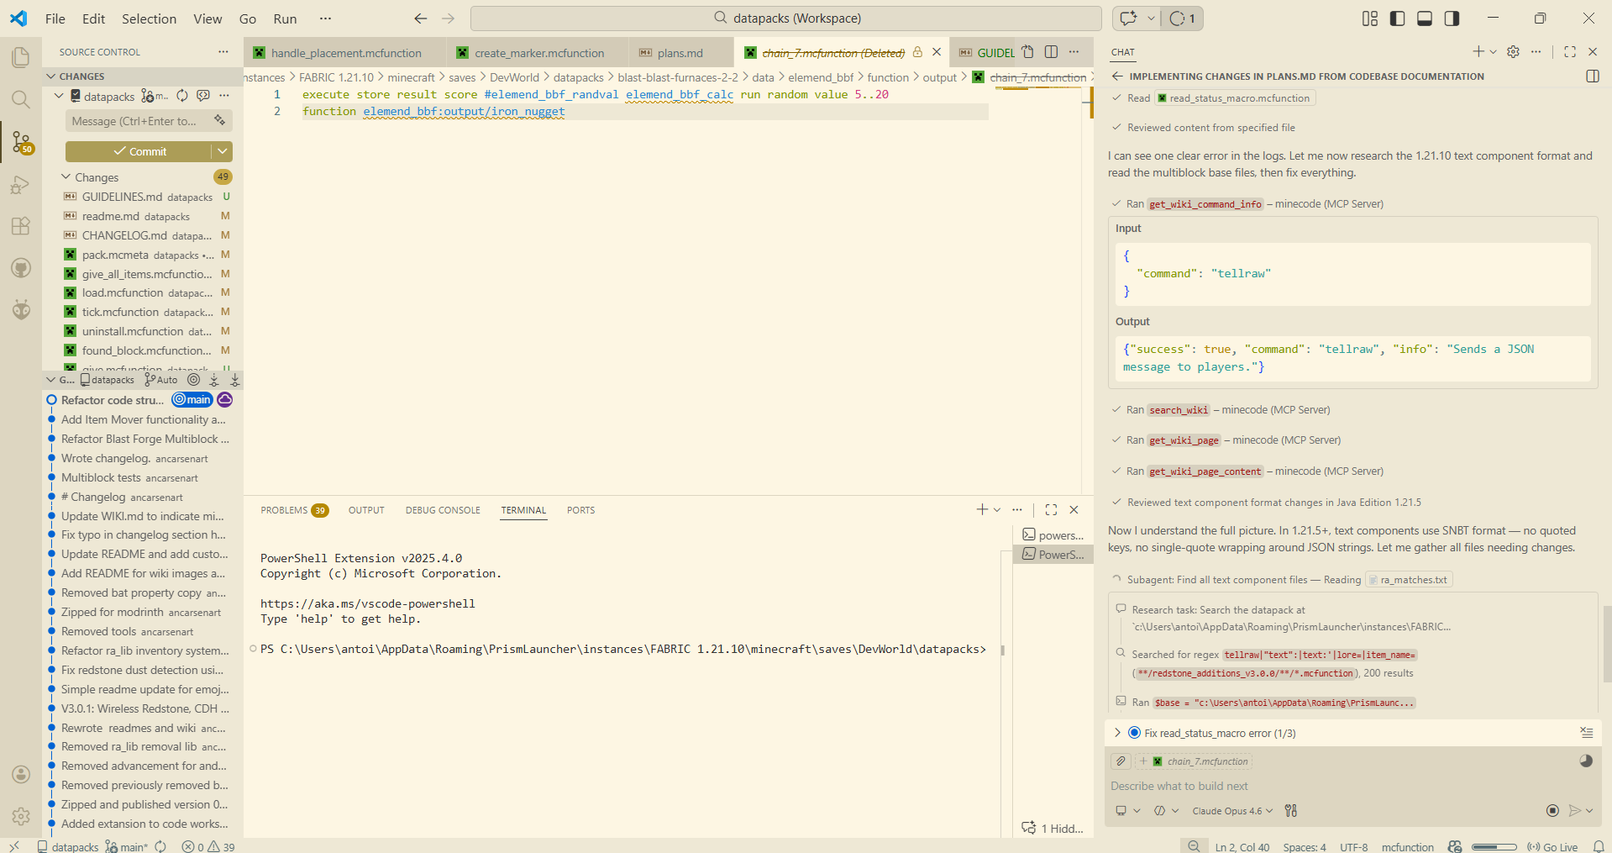Open the new terminal launch profile dropdown
Viewport: 1612px width, 853px height.
click(997, 510)
